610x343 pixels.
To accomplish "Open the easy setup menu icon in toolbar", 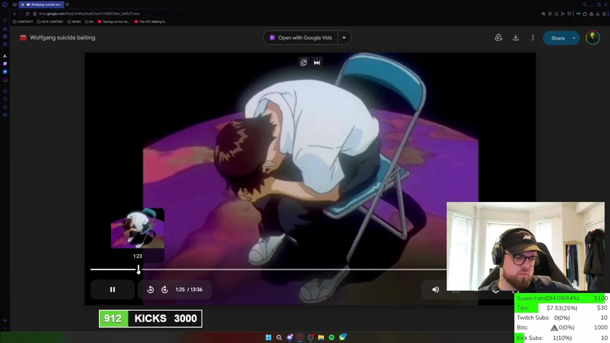I will pos(604,14).
